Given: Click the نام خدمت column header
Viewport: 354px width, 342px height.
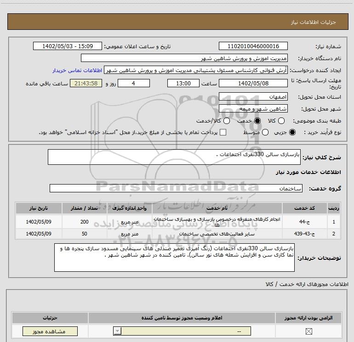Looking at the screenshot, I should point(217,208).
